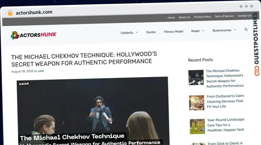The width and height of the screenshot is (261, 145).
Task: Click the ActorsHunk logo
Action: pos(34,35)
